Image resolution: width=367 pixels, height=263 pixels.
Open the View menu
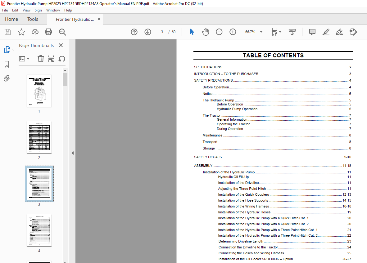[x=26, y=10]
